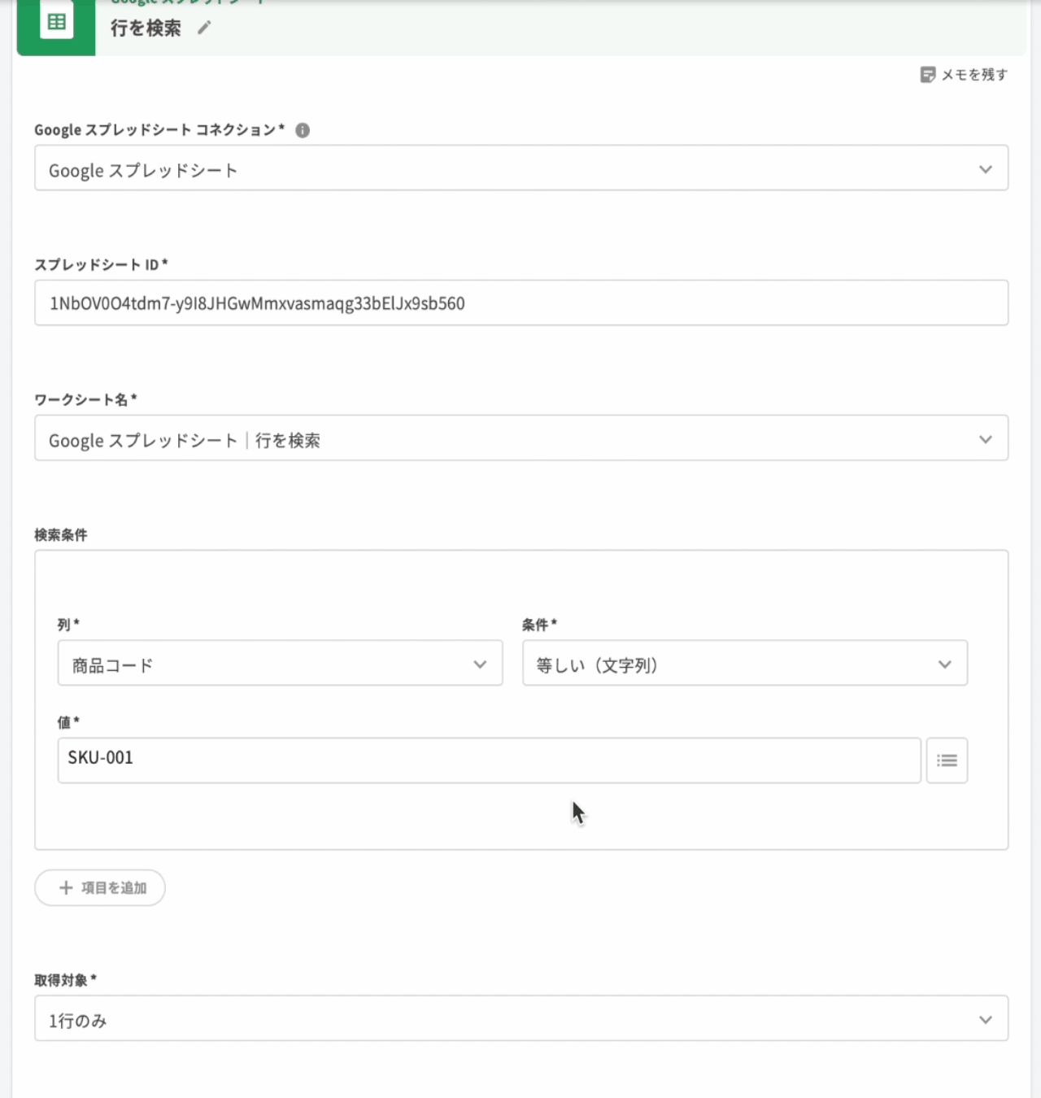Click the green Google Sheets app icon
The width and height of the screenshot is (1041, 1098).
coord(56,23)
